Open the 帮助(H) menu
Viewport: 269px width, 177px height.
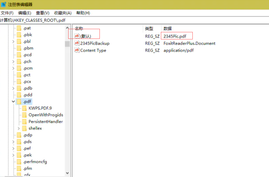coord(83,13)
